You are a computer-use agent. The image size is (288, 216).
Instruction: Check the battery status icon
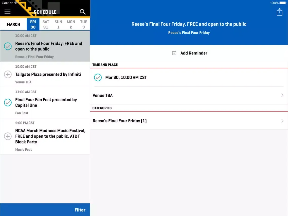coord(283,3)
